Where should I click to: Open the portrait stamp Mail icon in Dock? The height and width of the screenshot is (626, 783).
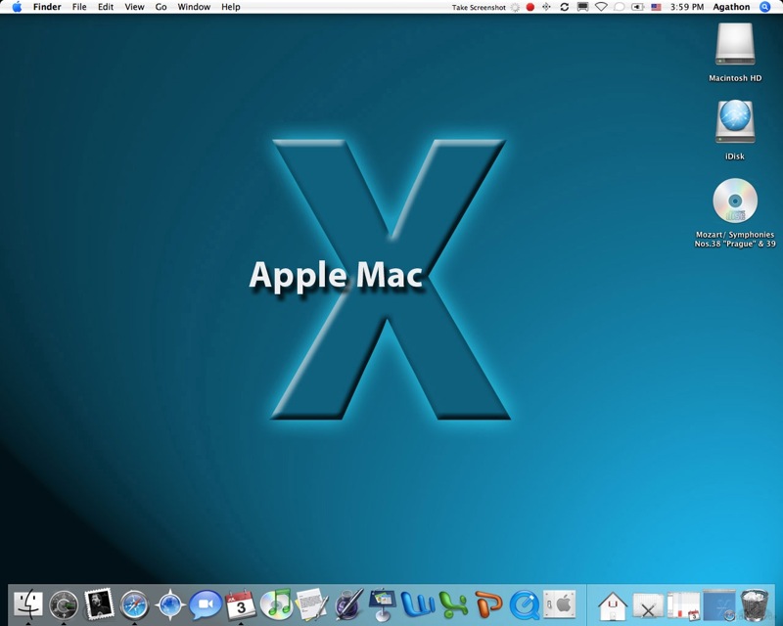(99, 604)
